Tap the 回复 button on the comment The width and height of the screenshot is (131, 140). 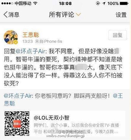118,35
